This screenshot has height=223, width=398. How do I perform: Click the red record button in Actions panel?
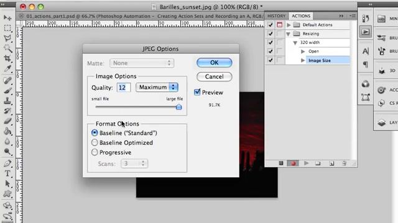tap(293, 164)
